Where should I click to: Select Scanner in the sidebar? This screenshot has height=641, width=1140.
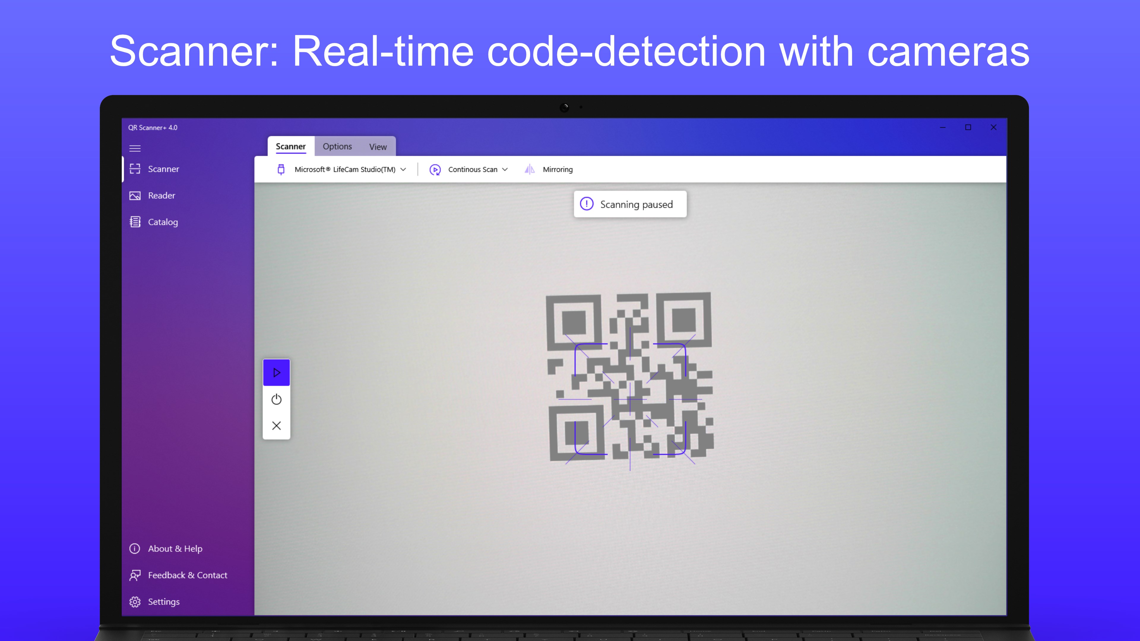[x=163, y=169]
